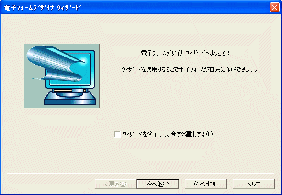282x195 pixels.
Task: Click the welcome heading ウィザードへようこそ！
Action: (x=186, y=53)
